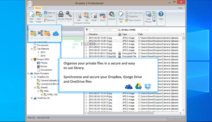Collapse the DropBox (2) node

[32, 77]
